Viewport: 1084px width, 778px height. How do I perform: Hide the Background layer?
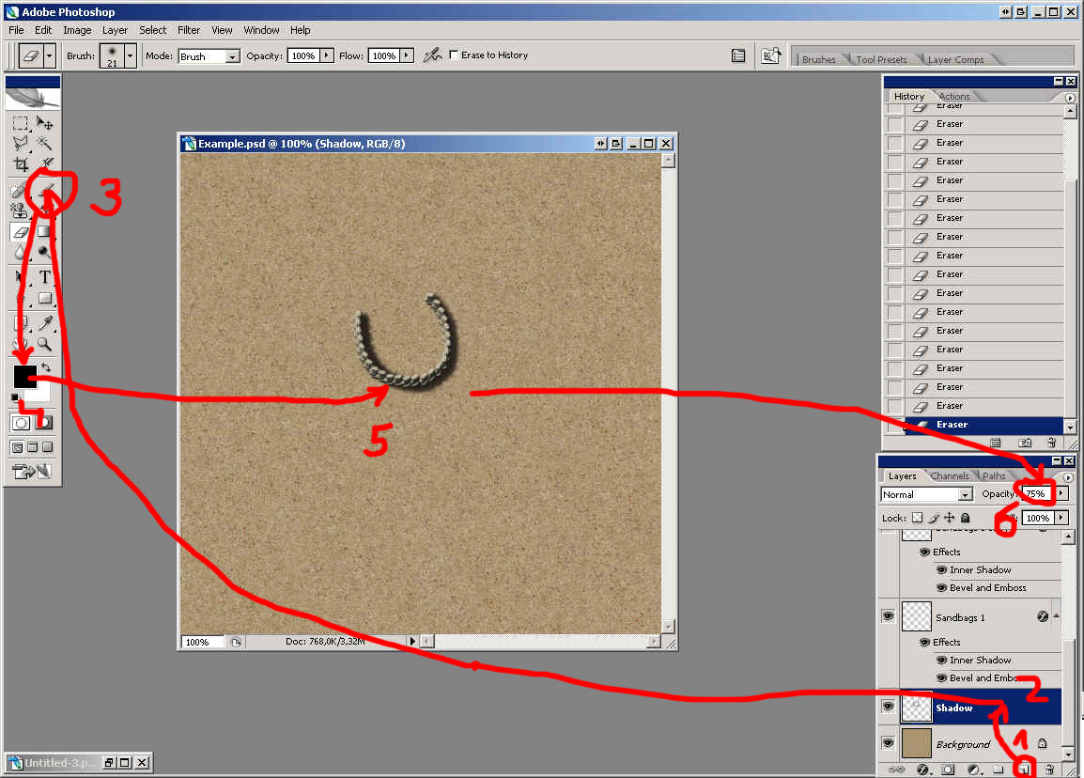[888, 743]
